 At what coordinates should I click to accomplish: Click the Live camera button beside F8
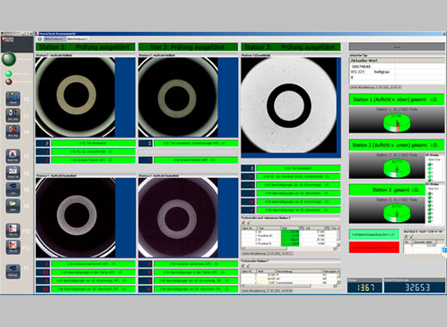click(x=13, y=189)
